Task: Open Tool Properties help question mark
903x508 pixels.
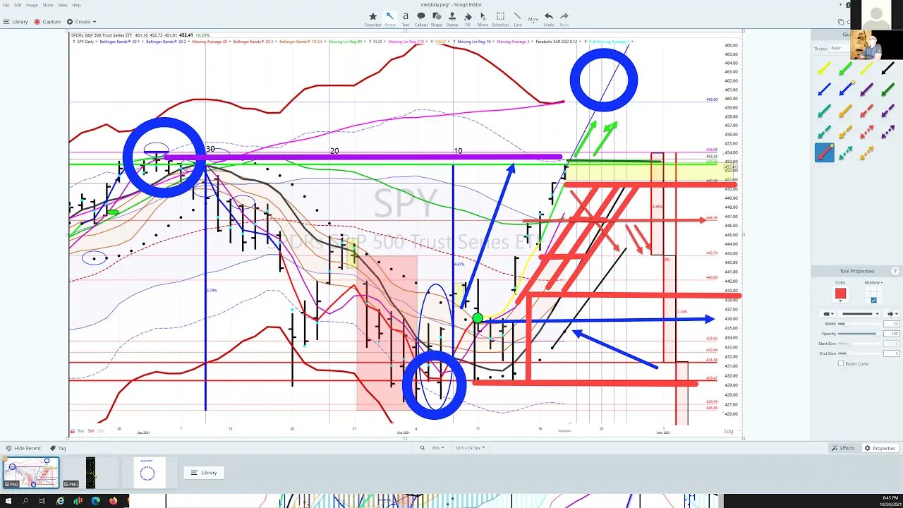Action: tap(895, 271)
